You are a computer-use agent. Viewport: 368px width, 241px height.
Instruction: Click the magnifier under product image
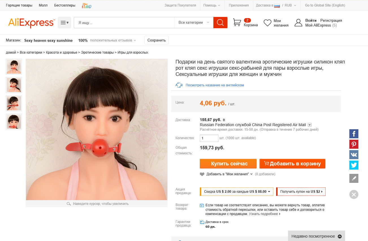tap(69, 204)
